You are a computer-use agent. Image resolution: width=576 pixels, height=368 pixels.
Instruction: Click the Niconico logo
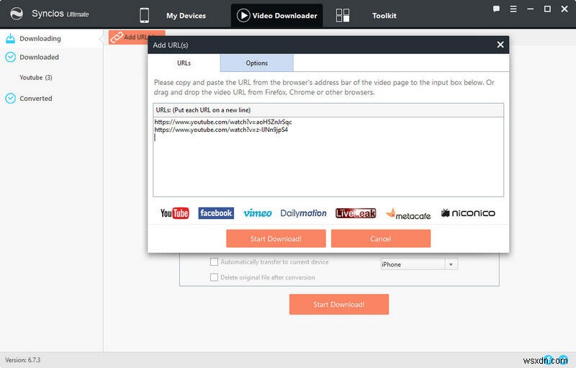pyautogui.click(x=468, y=213)
